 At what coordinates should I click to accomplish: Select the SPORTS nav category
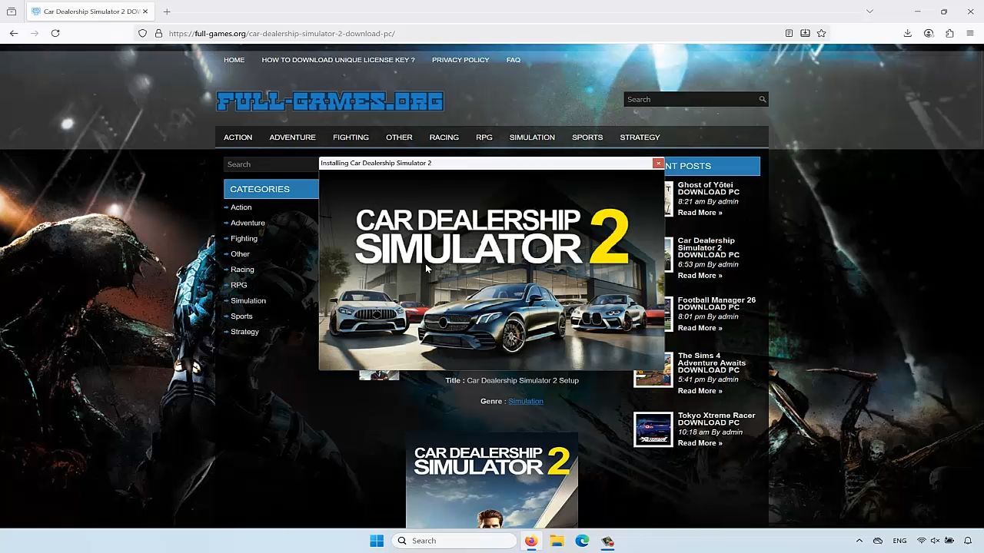(587, 137)
